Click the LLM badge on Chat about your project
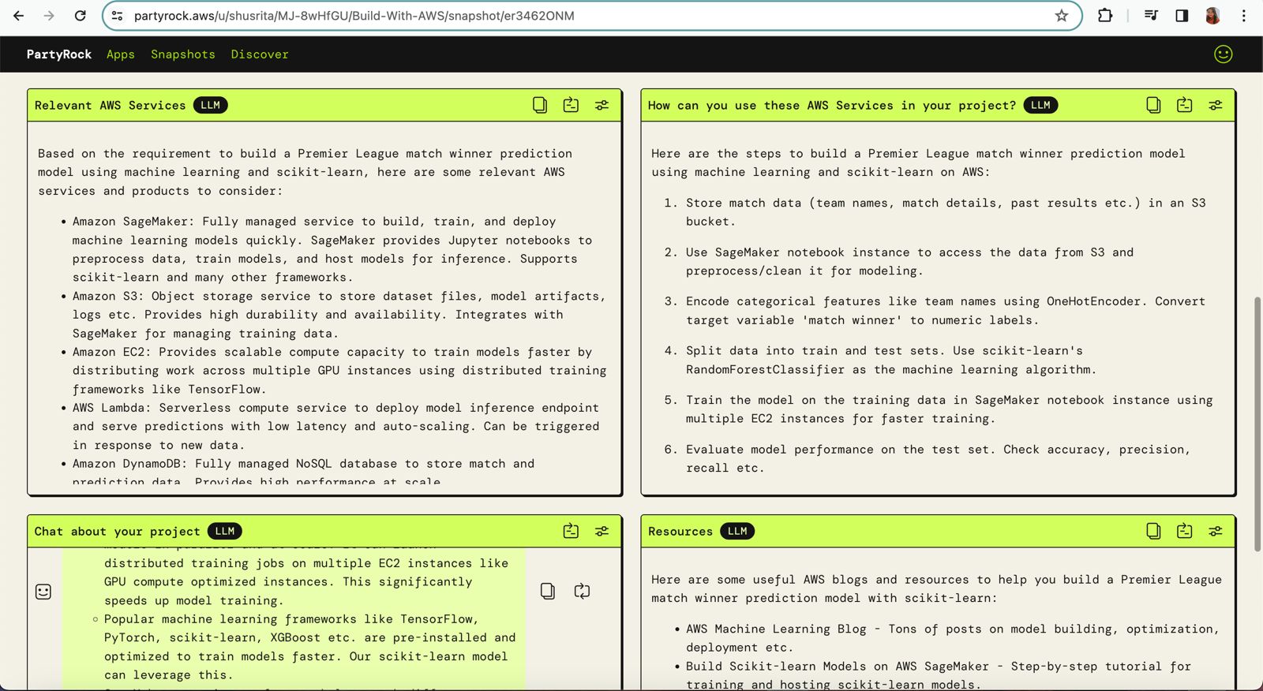 point(224,531)
